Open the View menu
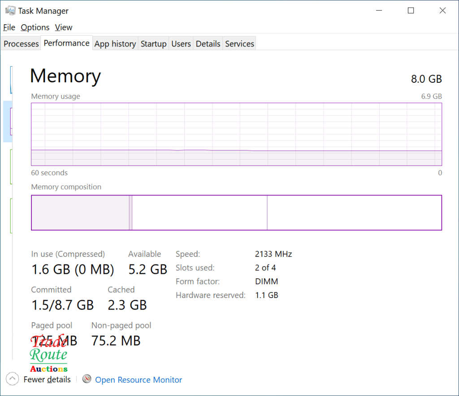The height and width of the screenshot is (396, 459). [x=63, y=27]
